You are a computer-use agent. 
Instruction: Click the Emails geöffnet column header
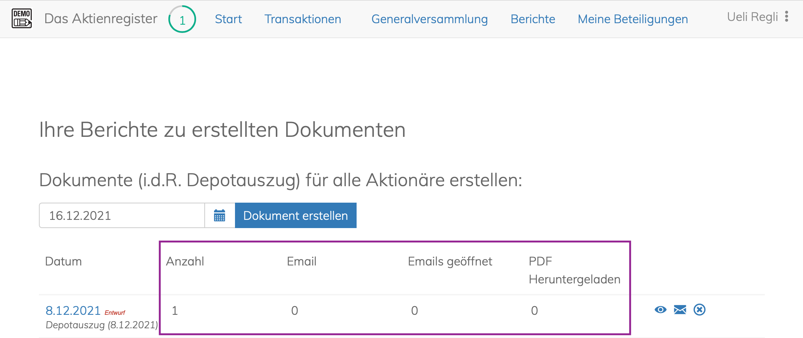pyautogui.click(x=450, y=262)
